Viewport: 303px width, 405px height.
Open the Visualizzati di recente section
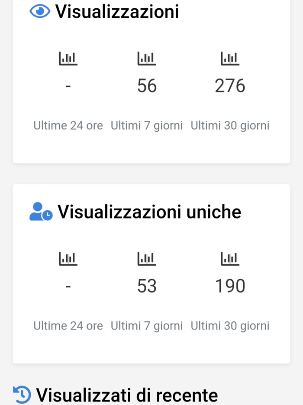point(127,395)
